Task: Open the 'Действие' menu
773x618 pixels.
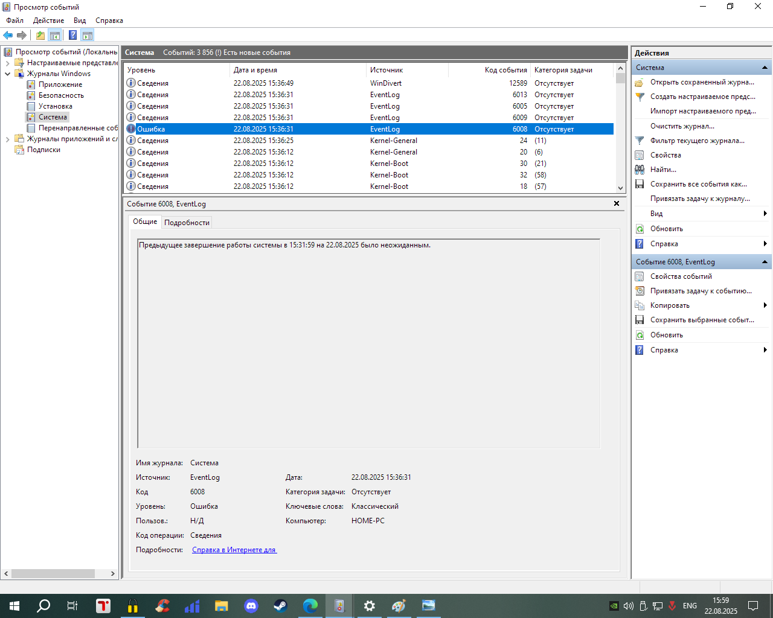Action: 48,21
